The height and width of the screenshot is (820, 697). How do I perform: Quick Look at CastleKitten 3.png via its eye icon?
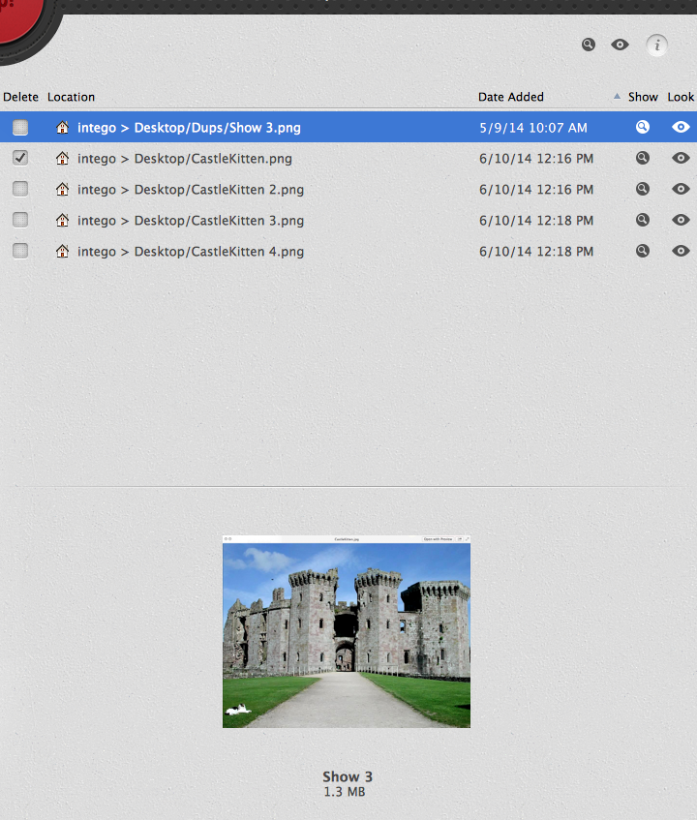pyautogui.click(x=681, y=220)
